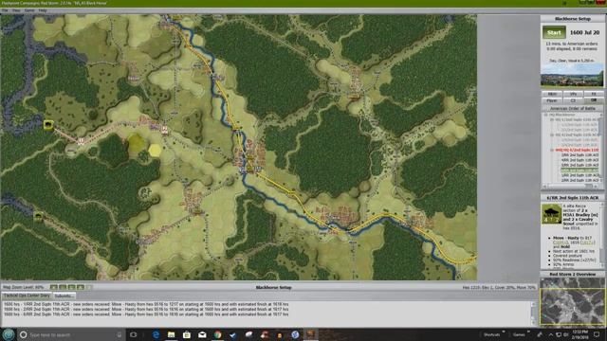Image resolution: width=607 pixels, height=341 pixels.
Task: Open the File menu
Action: point(5,10)
